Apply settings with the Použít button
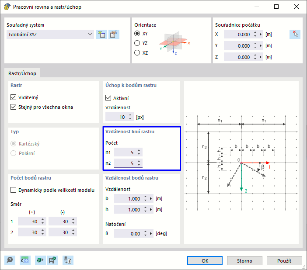307x270 pixels. (x=284, y=261)
